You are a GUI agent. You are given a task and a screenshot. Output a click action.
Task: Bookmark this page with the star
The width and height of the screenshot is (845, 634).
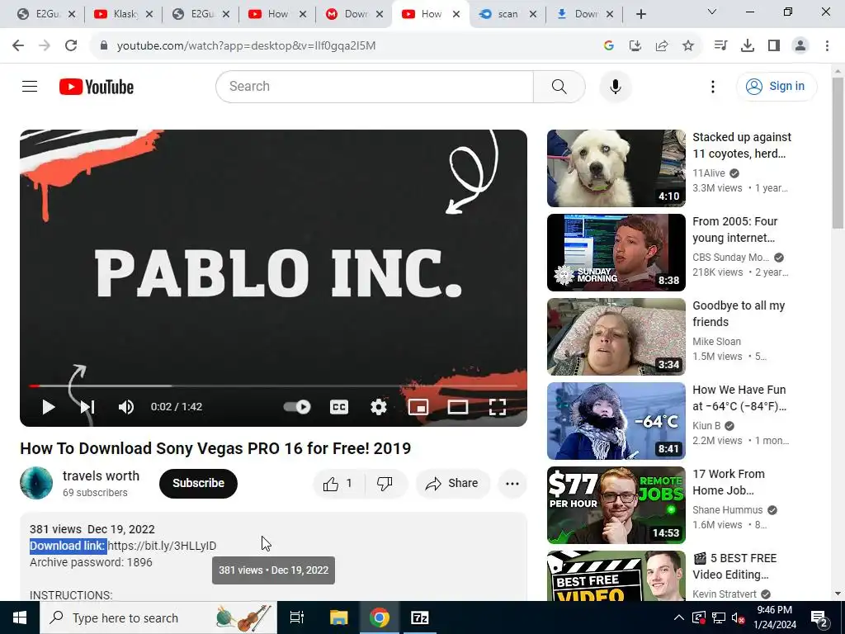point(688,46)
